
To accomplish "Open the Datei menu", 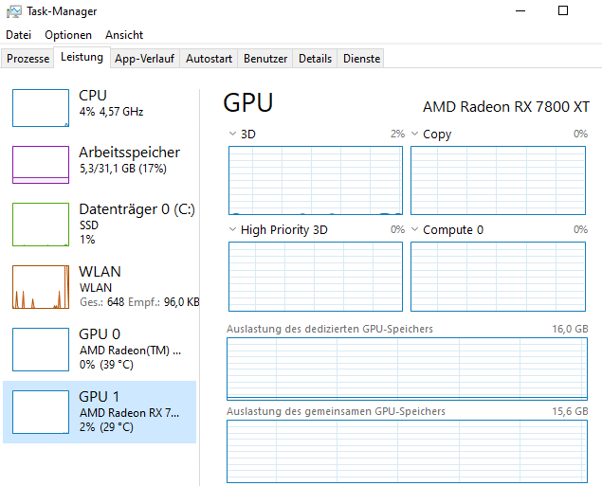I will 18,35.
